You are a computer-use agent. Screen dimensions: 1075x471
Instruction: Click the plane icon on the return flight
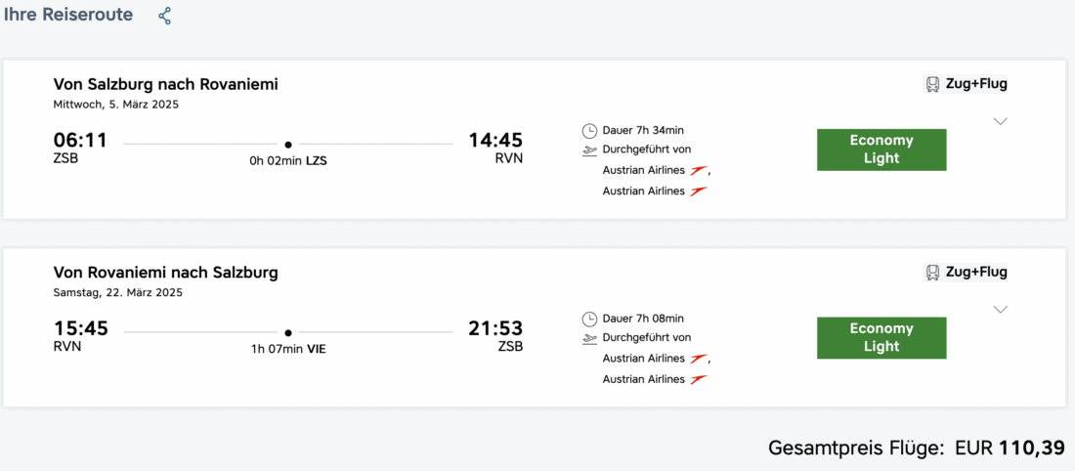pos(589,338)
